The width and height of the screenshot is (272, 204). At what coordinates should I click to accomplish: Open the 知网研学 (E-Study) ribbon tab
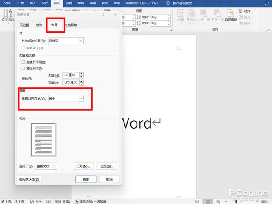[x=142, y=3]
